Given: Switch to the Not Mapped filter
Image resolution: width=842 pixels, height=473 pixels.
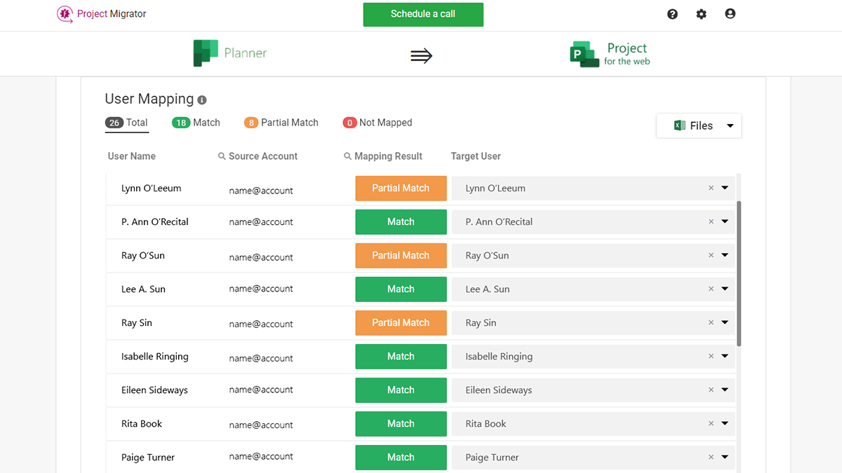Looking at the screenshot, I should click(377, 122).
